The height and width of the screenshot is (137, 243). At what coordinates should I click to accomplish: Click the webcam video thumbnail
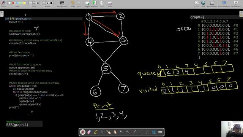[232, 129]
